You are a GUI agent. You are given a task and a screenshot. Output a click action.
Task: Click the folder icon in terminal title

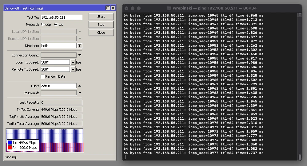click(x=169, y=8)
